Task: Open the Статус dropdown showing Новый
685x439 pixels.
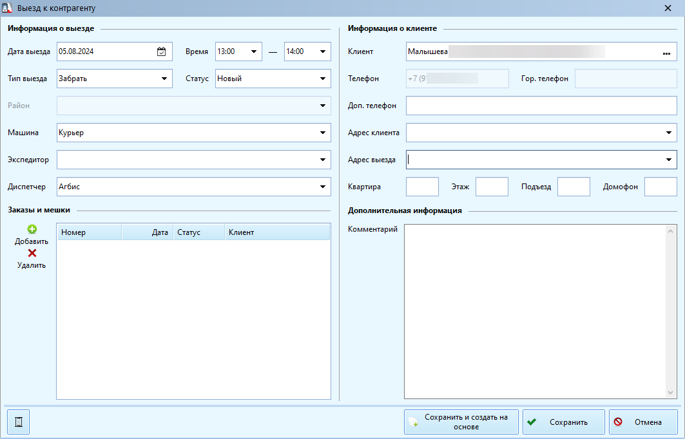Action: (322, 79)
